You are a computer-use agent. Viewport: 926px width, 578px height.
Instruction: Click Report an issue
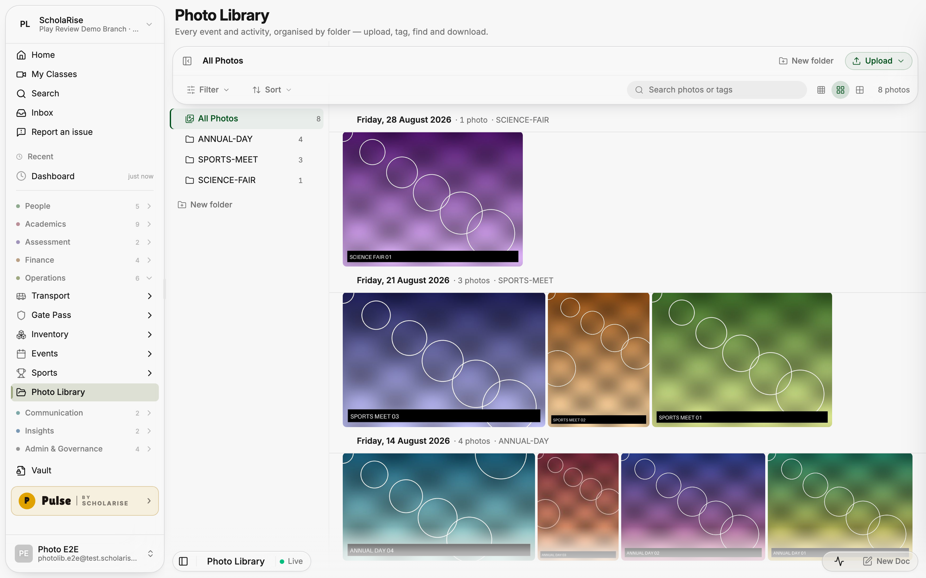[x=85, y=132]
